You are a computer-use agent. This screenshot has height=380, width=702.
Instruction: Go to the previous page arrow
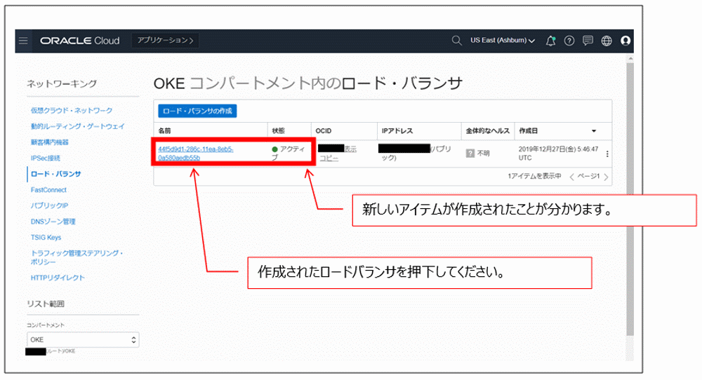click(x=571, y=177)
